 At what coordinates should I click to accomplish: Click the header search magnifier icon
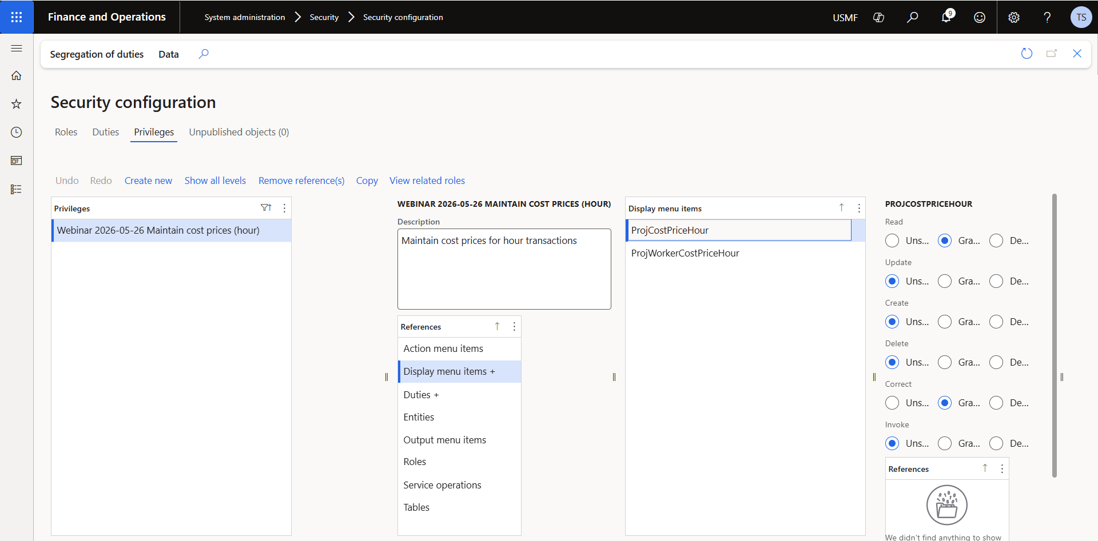(x=913, y=17)
